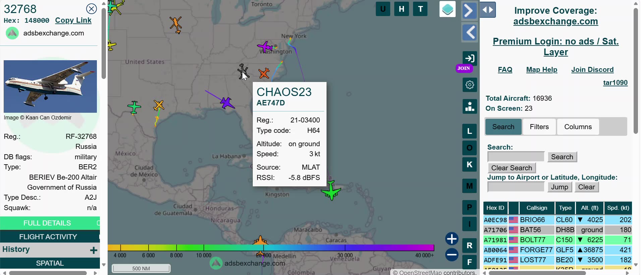Toggle the T map button

(x=420, y=9)
